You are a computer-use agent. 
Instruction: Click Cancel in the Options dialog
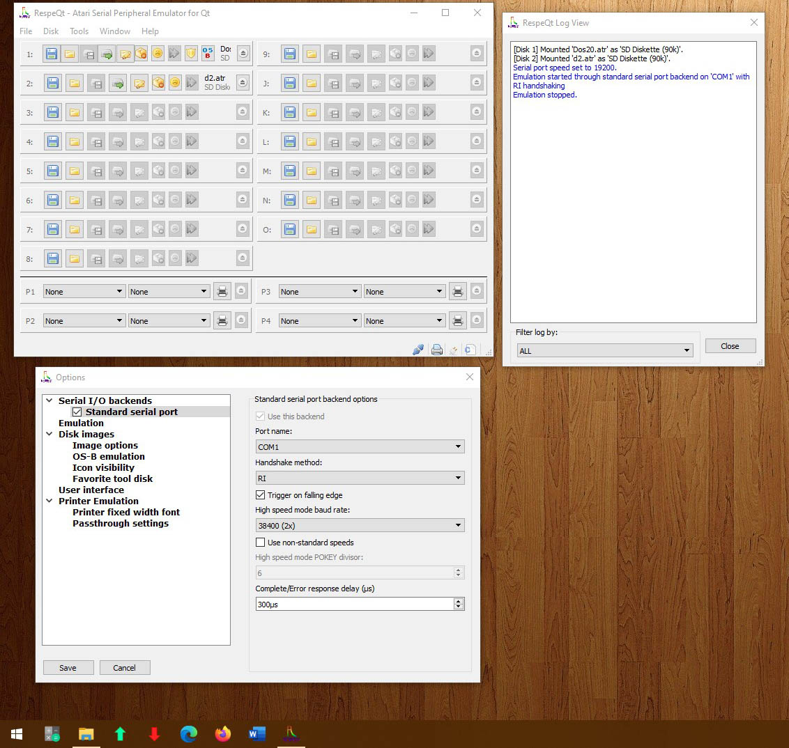[125, 668]
